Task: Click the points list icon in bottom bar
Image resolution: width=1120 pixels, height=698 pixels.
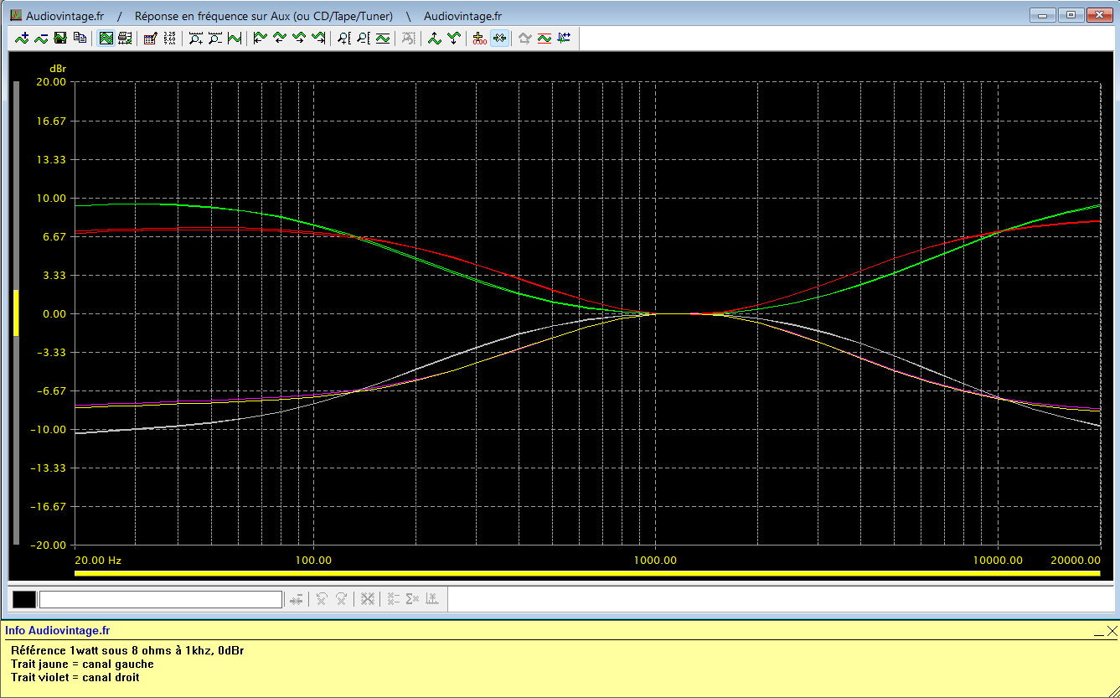Action: point(392,599)
